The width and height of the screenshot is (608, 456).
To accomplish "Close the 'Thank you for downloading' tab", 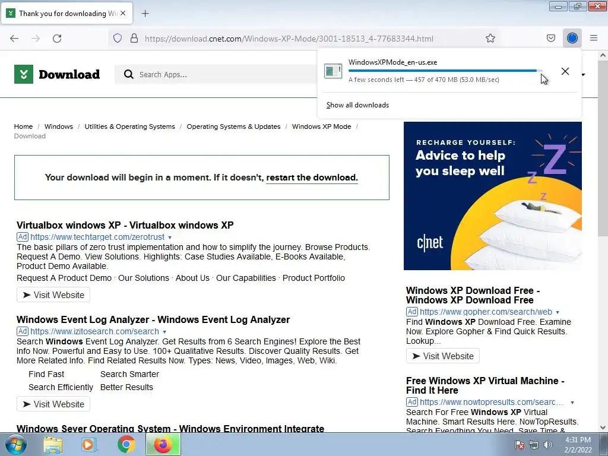I will [x=122, y=13].
